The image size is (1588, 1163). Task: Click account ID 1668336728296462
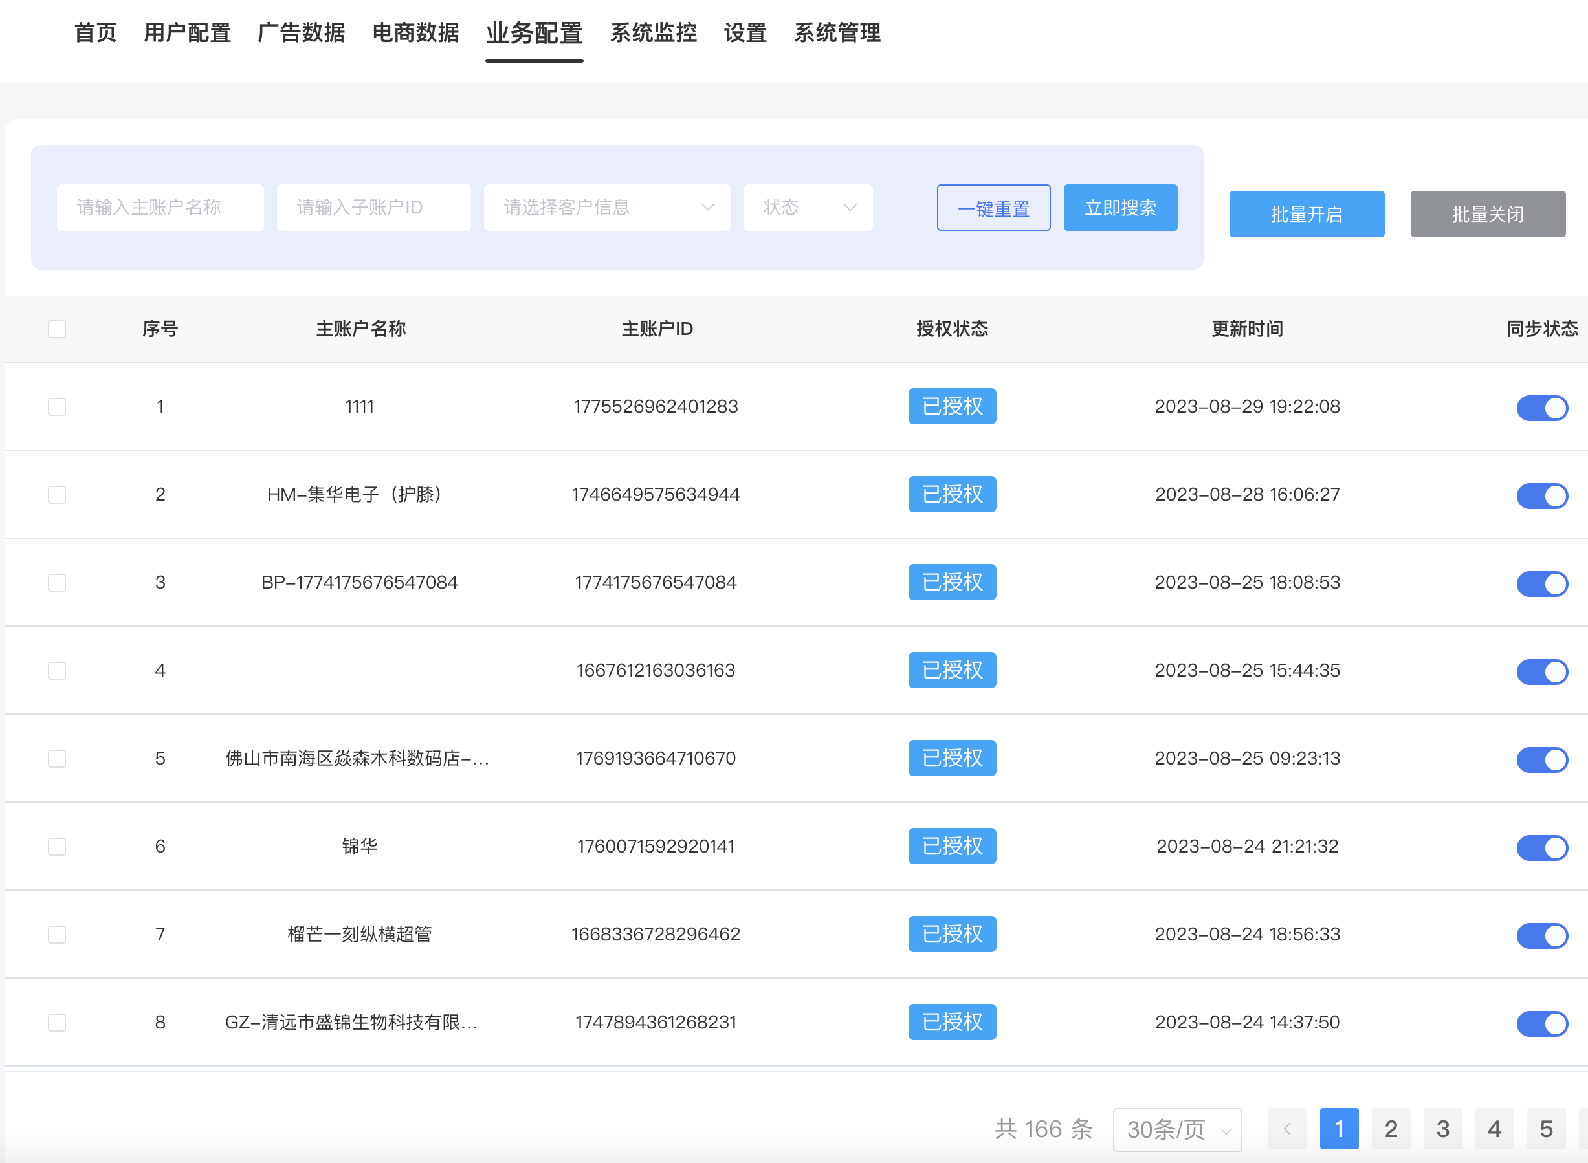(x=656, y=934)
